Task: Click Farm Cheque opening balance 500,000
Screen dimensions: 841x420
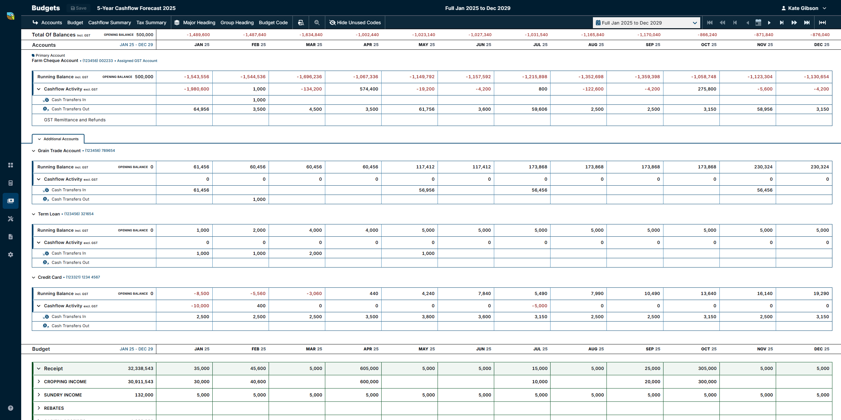Action: point(144,77)
